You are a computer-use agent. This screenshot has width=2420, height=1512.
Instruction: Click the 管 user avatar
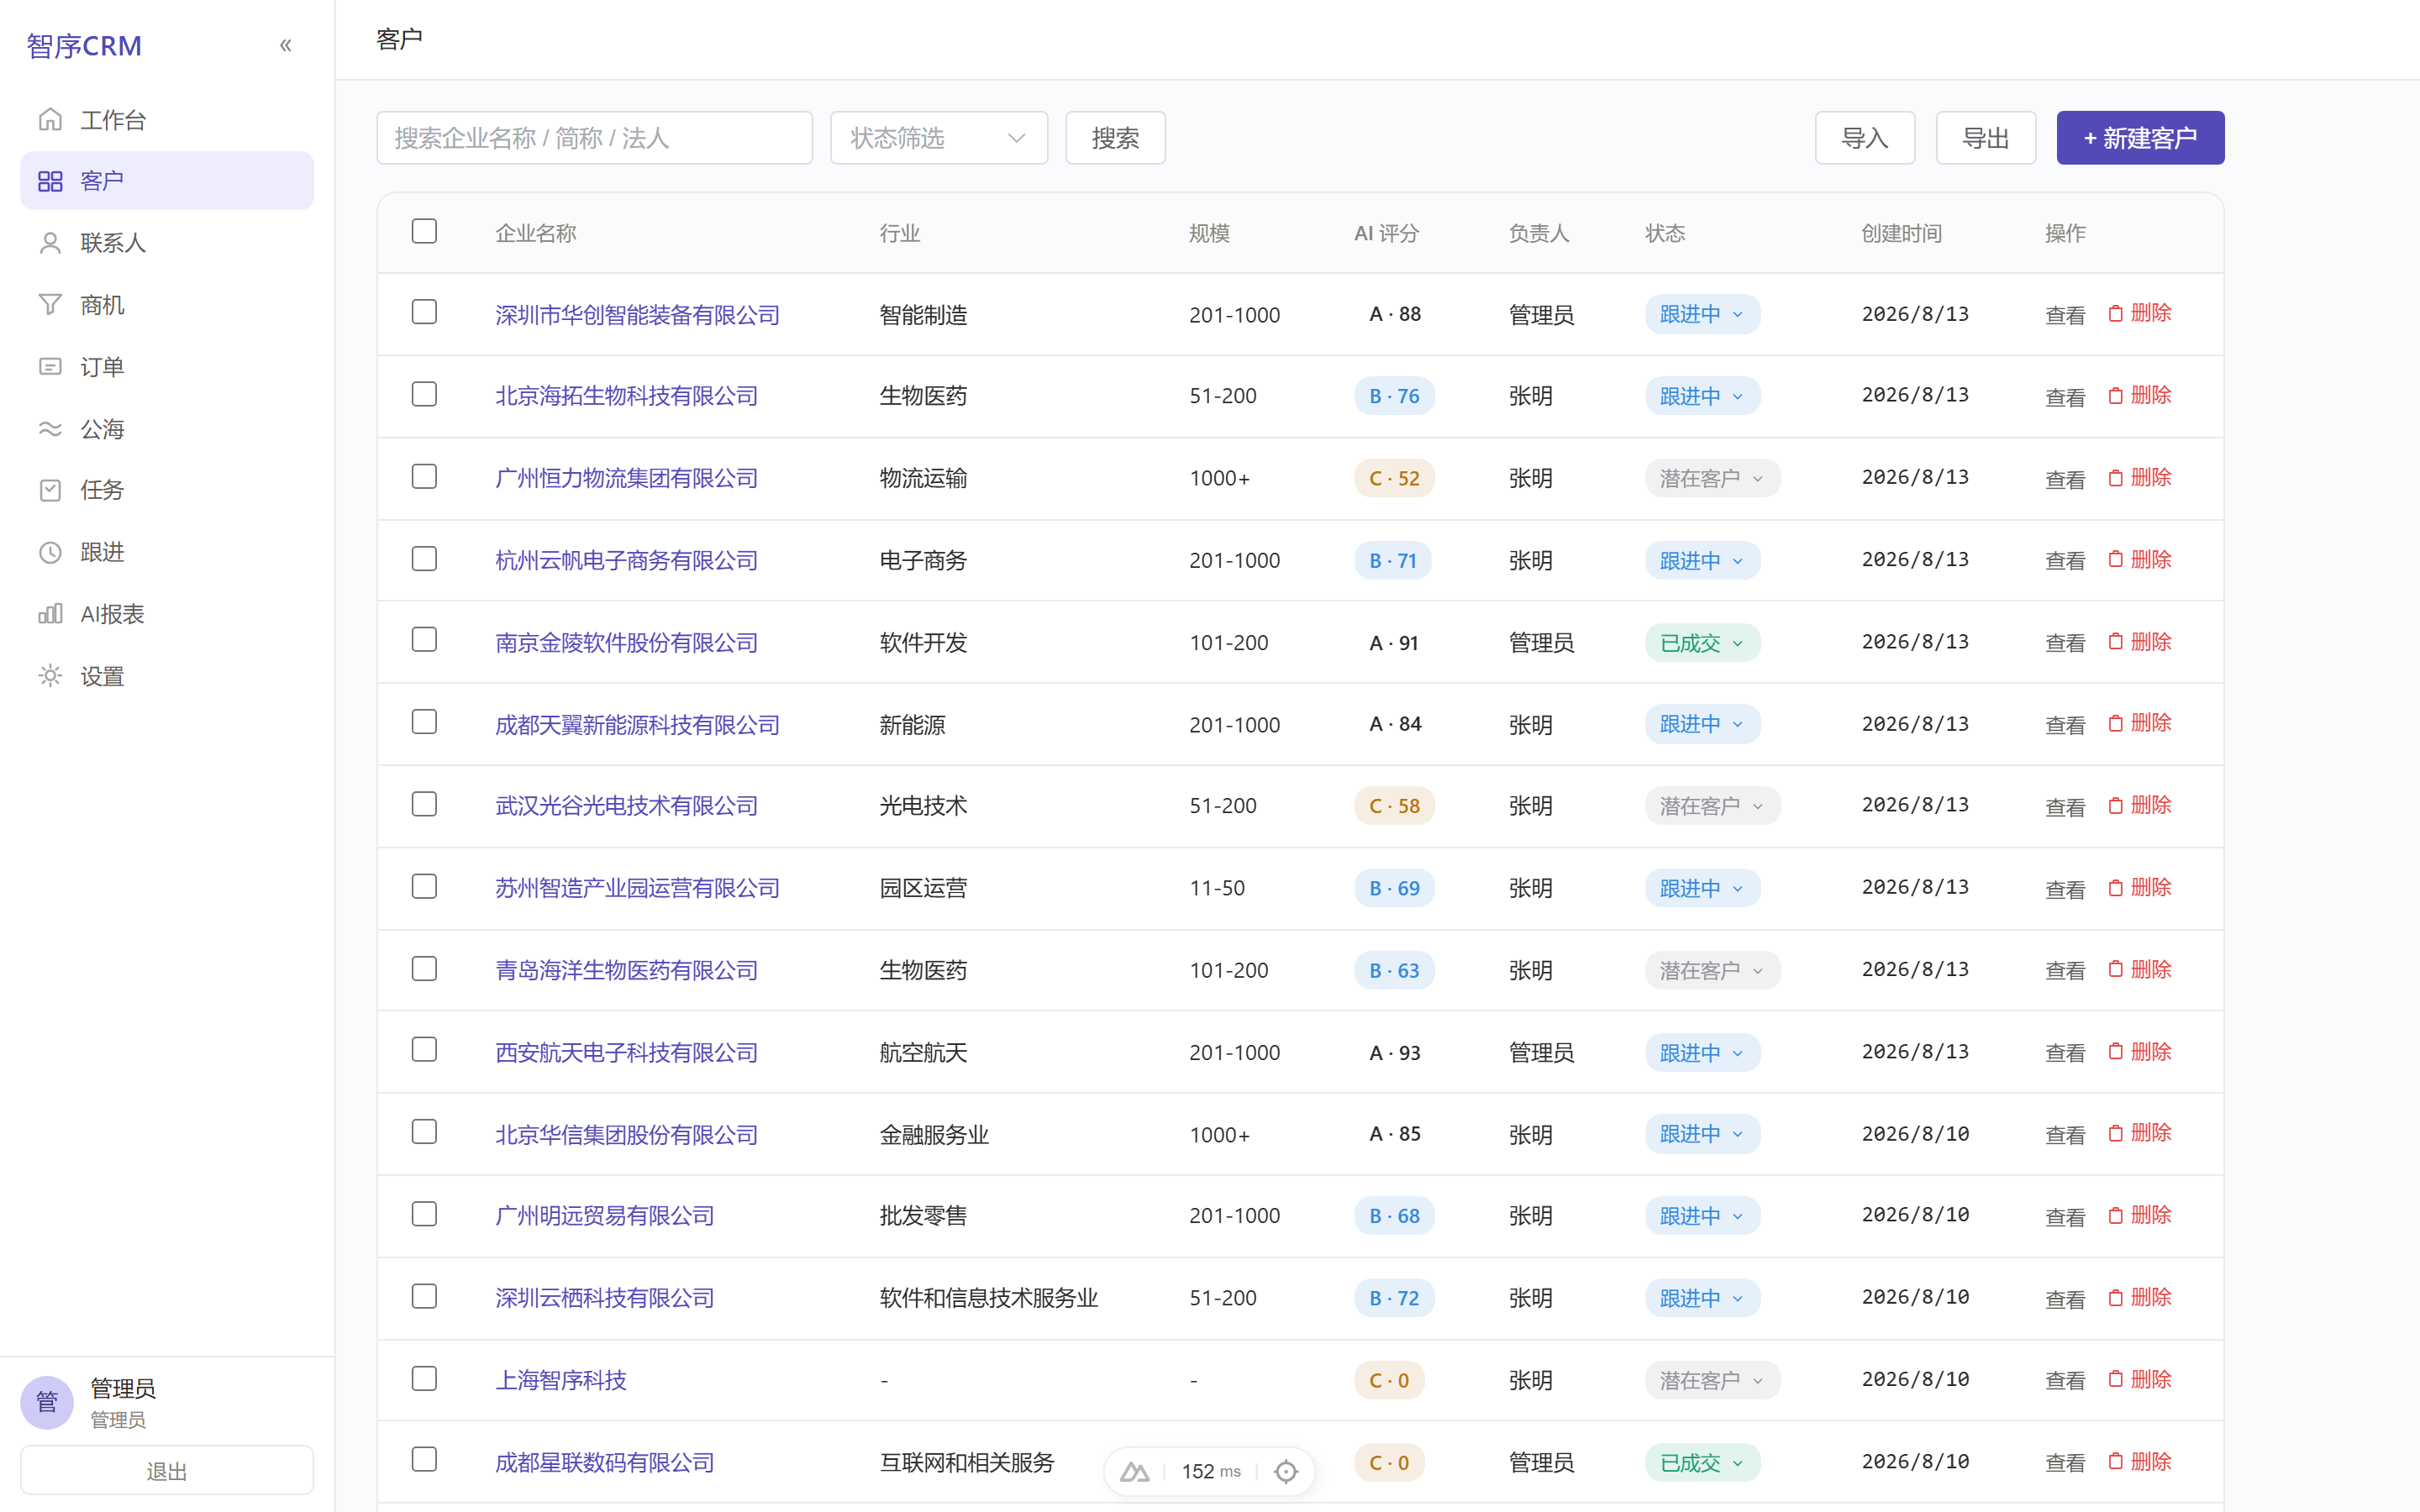47,1402
